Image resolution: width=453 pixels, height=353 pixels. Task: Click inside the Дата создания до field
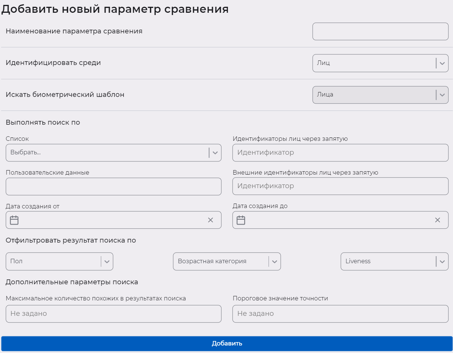[x=340, y=220]
